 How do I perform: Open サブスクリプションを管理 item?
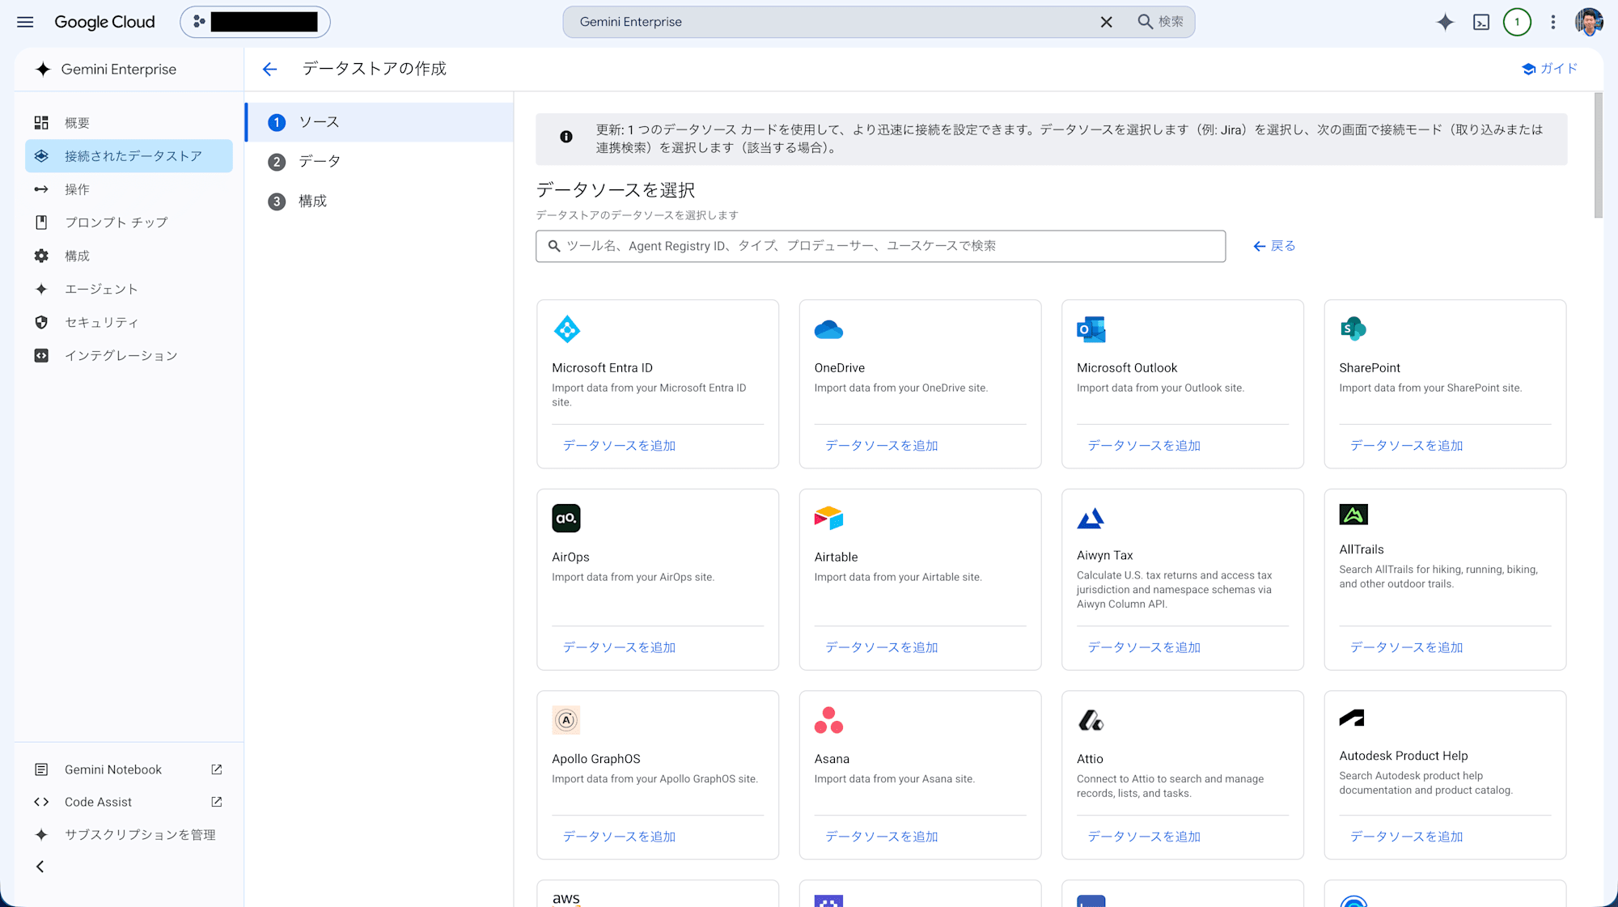(129, 834)
